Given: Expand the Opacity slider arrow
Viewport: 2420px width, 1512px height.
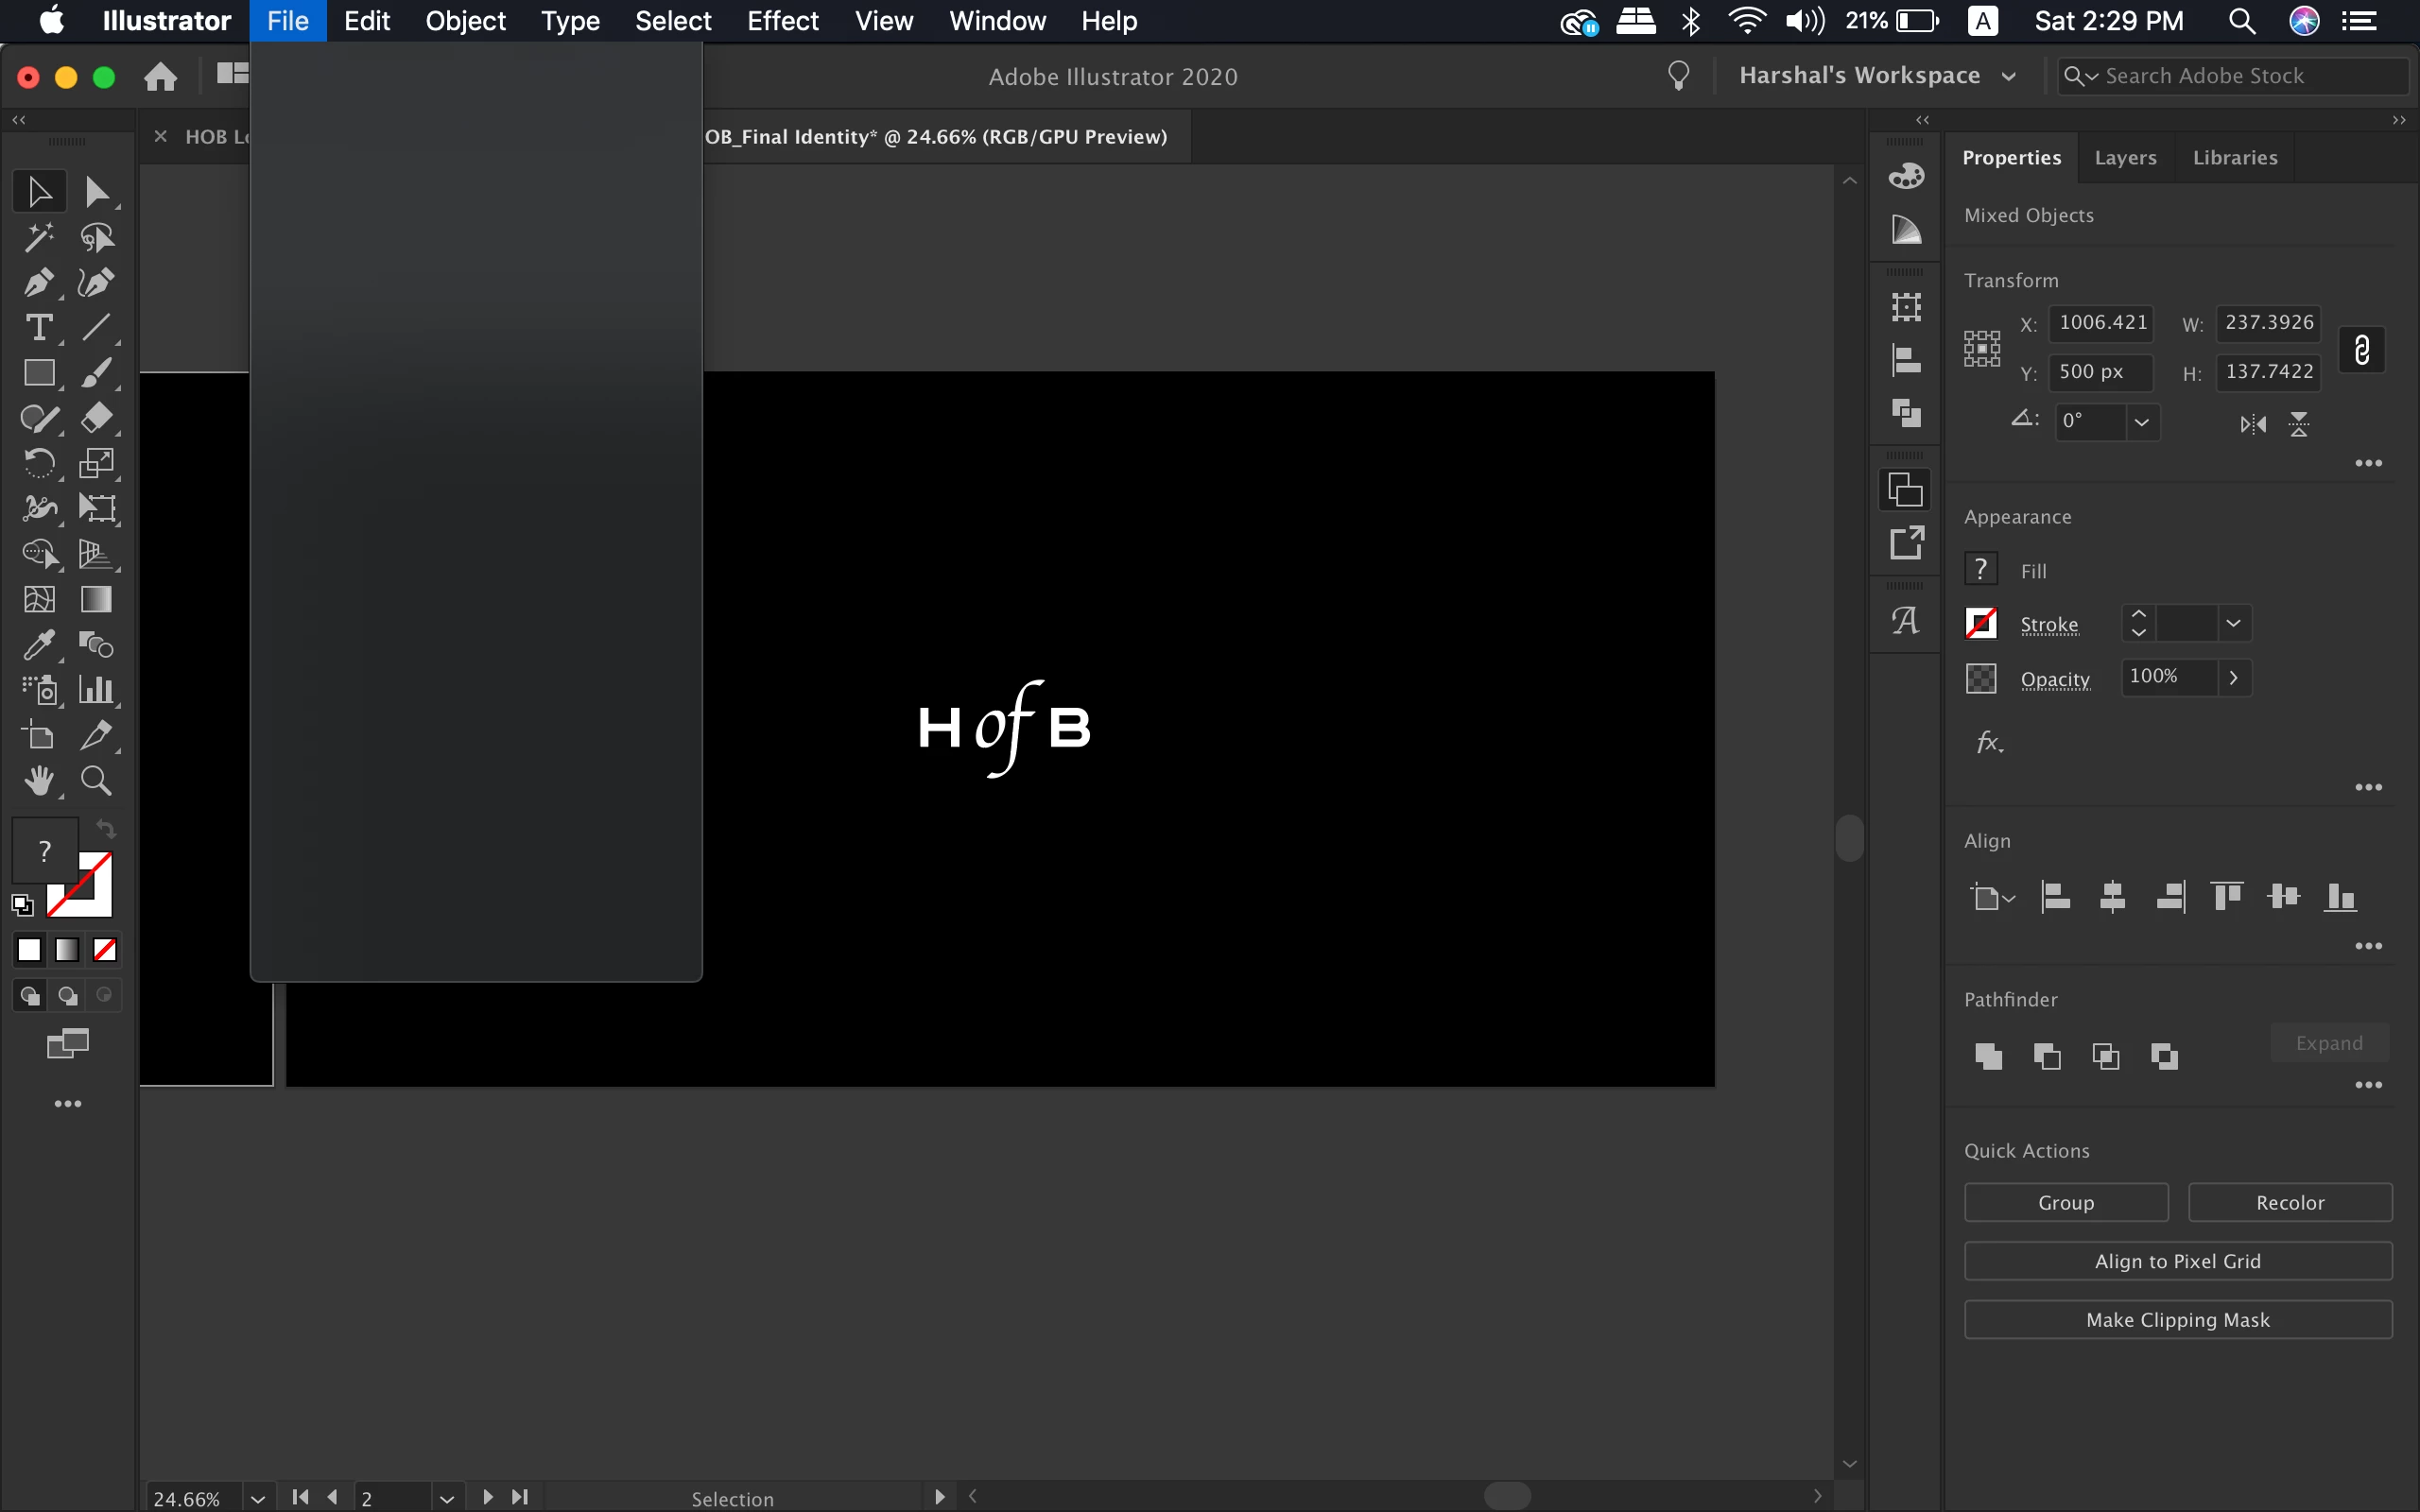Looking at the screenshot, I should coord(2233,678).
